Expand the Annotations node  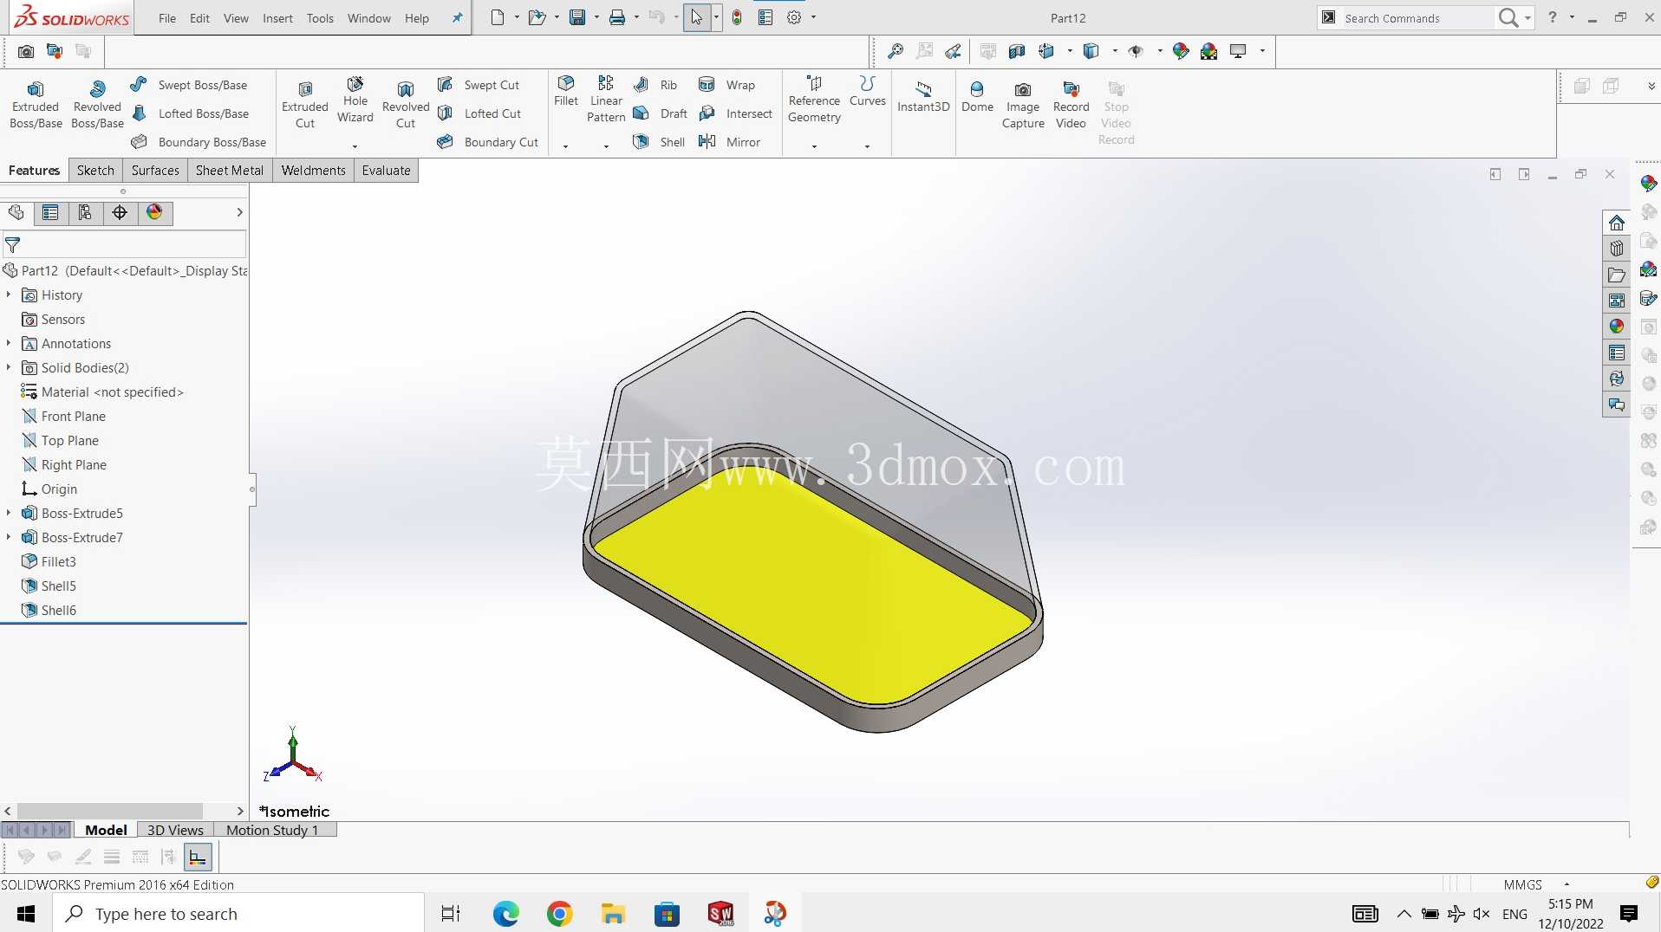9,344
